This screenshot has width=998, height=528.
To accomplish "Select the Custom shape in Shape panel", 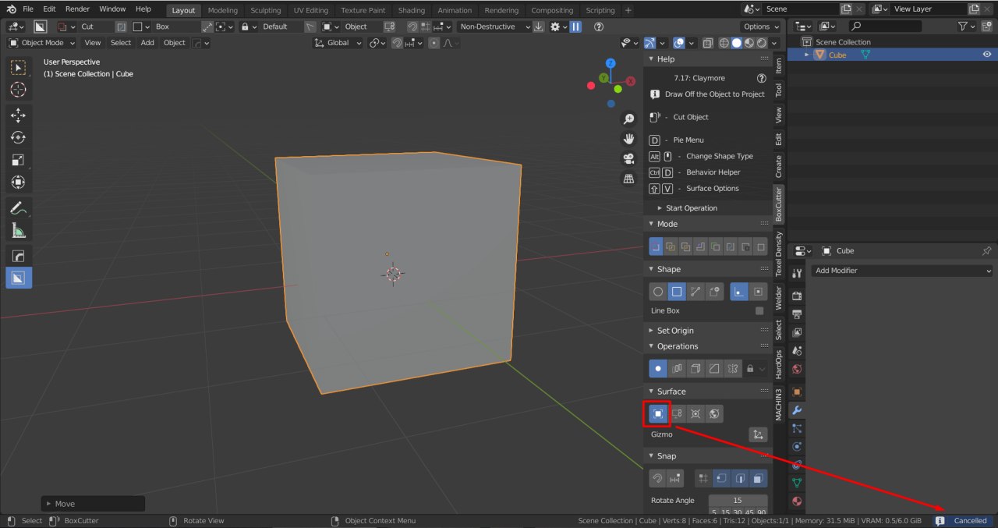I will point(714,292).
